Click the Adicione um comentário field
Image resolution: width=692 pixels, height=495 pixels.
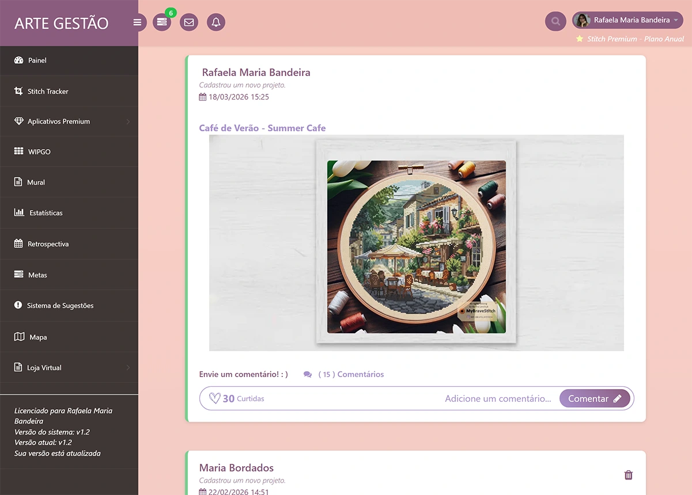pyautogui.click(x=497, y=398)
